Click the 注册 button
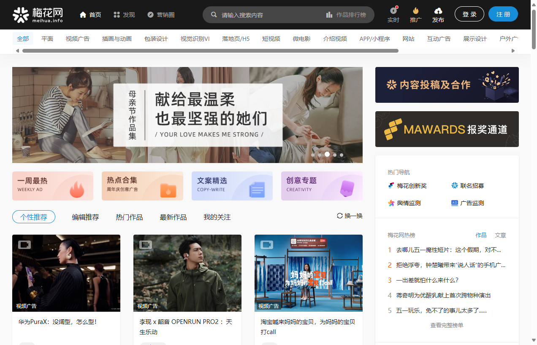 pyautogui.click(x=503, y=14)
